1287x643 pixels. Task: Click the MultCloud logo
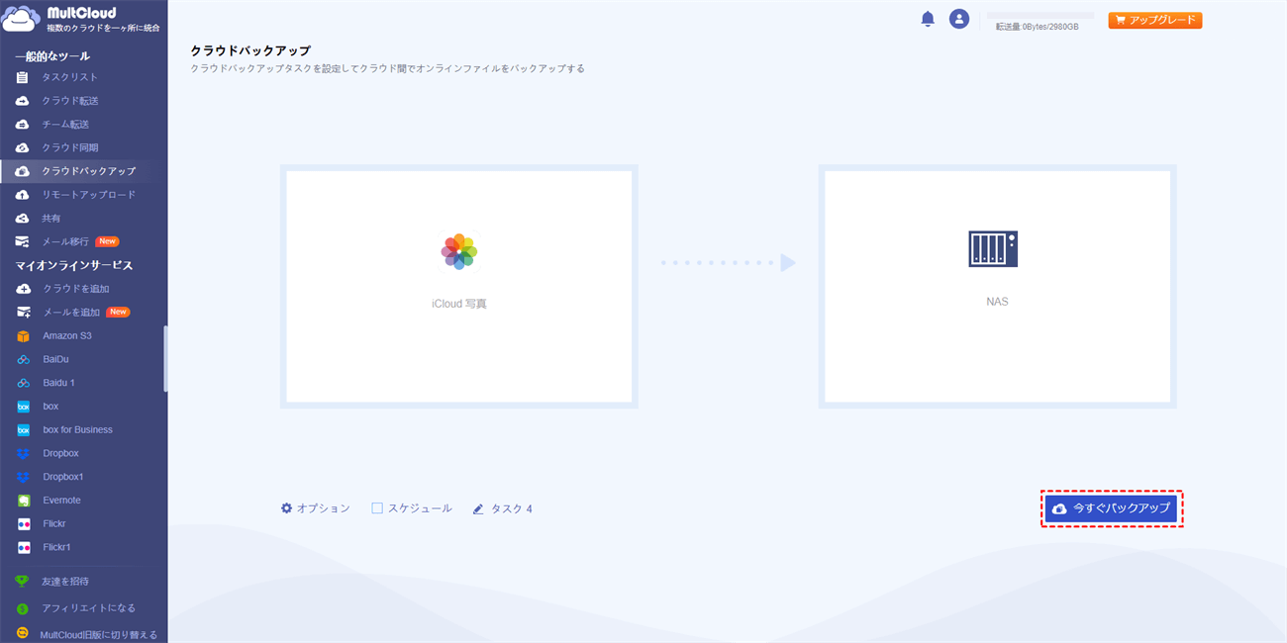[79, 19]
